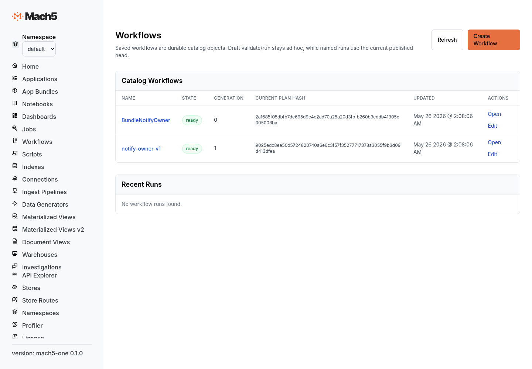Viewport: 532px width, 369px height.
Task: Click the Store Routes map icon
Action: (x=15, y=300)
